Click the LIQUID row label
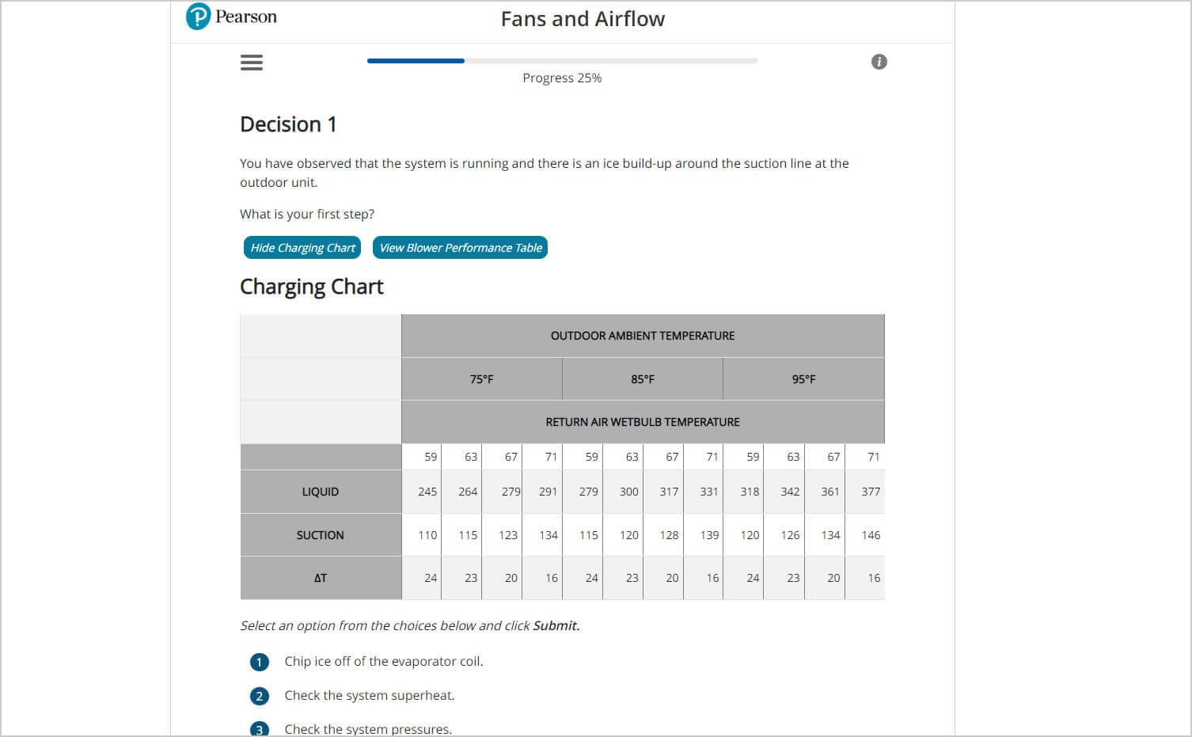Screen dimensions: 1192x737 pyautogui.click(x=321, y=492)
